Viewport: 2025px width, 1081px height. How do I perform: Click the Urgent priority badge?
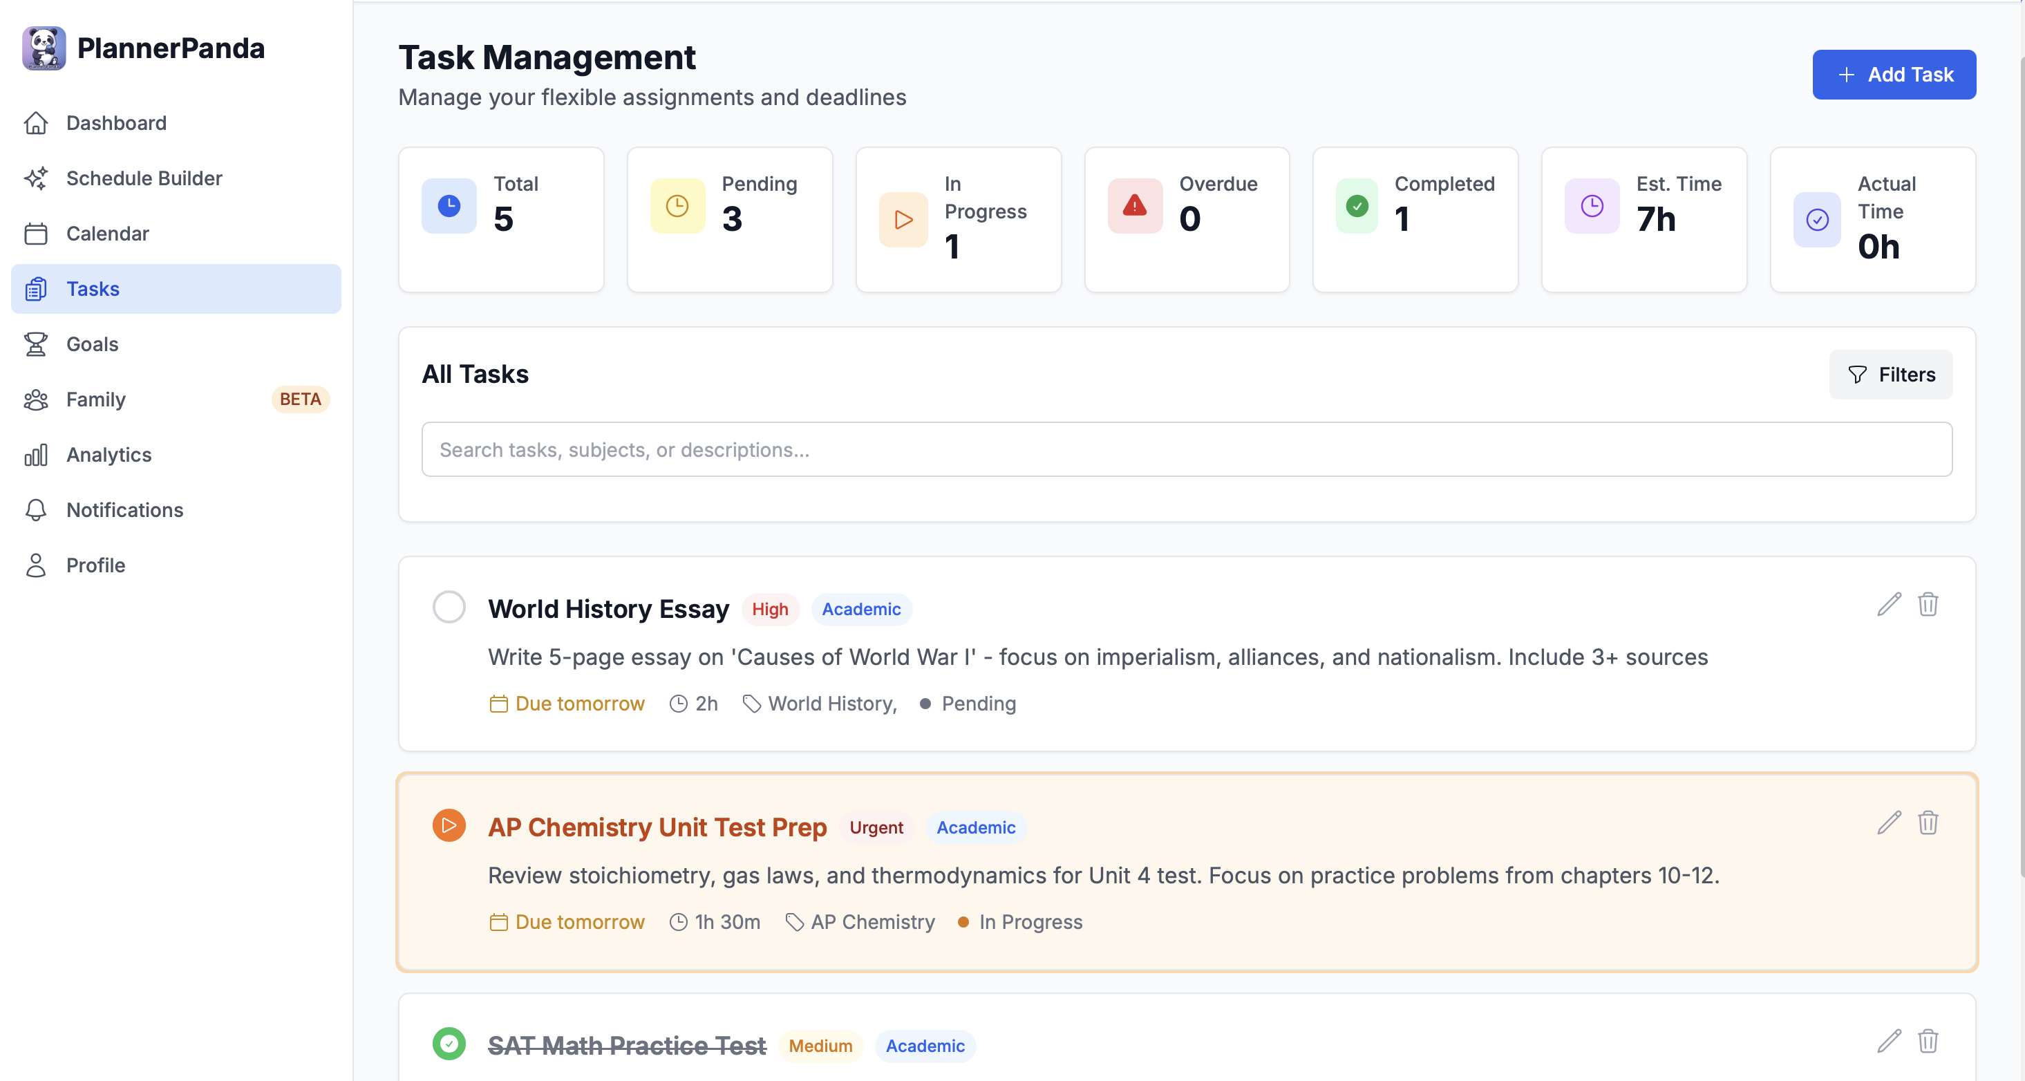click(x=876, y=827)
